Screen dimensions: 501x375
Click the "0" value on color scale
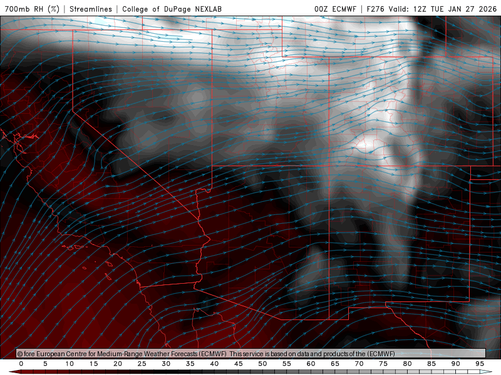click(x=21, y=364)
